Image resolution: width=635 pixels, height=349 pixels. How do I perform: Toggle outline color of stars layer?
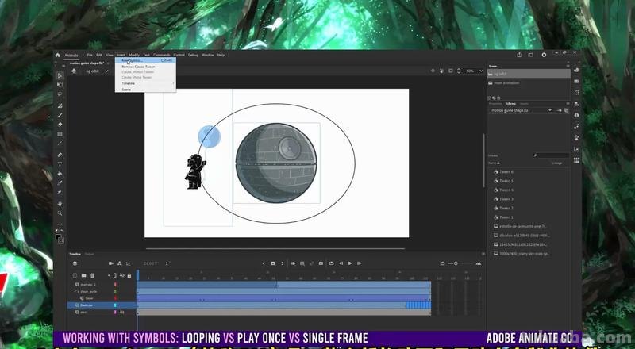[115, 313]
